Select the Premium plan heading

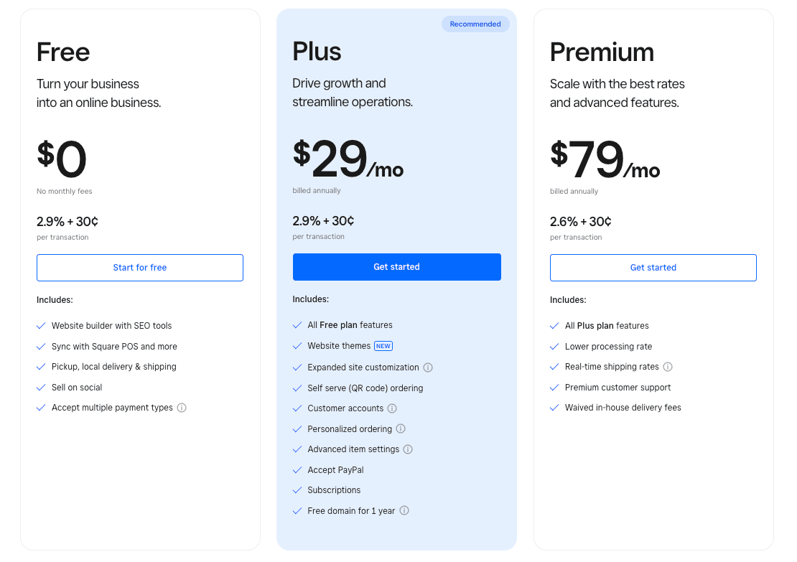602,52
